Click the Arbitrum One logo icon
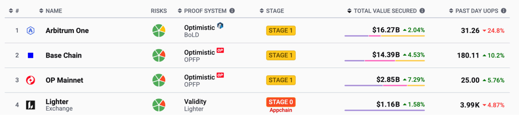This screenshot has height=115, width=519. coord(31,31)
